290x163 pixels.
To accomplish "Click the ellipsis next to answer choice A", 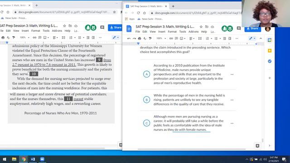I will [232, 74].
